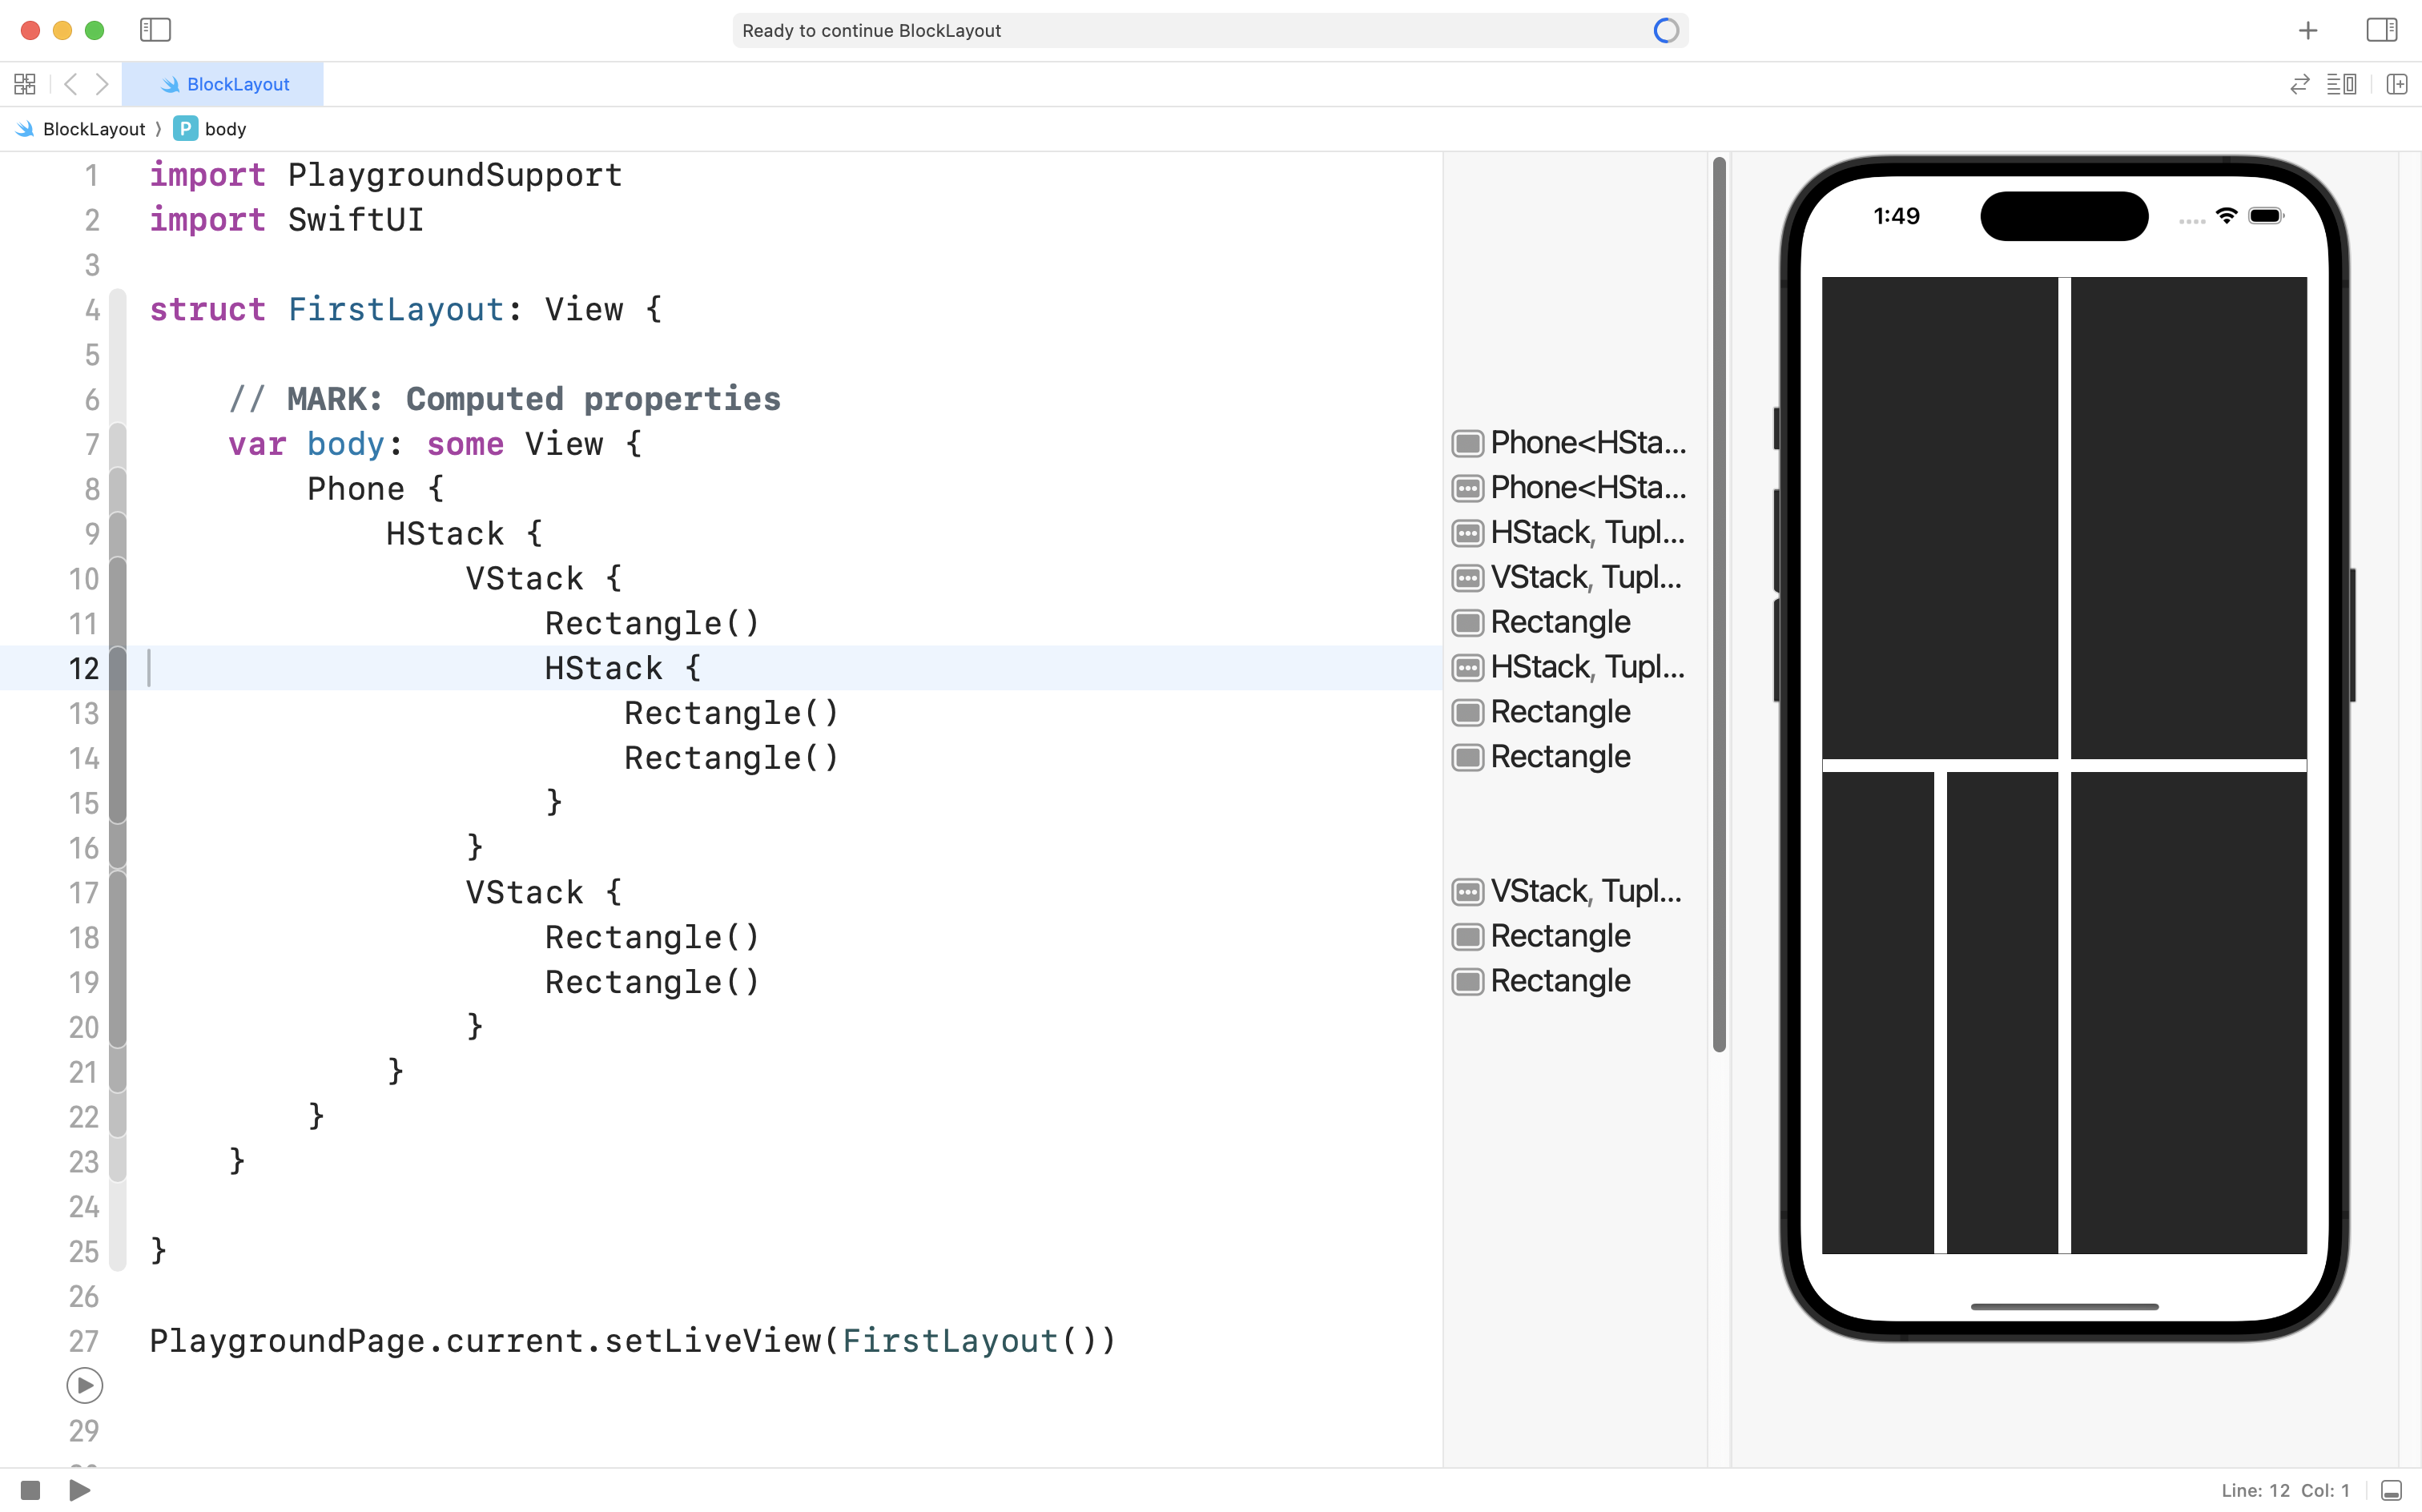This screenshot has height=1512, width=2422.
Task: Toggle the debug area at bottom right
Action: coord(2391,1490)
